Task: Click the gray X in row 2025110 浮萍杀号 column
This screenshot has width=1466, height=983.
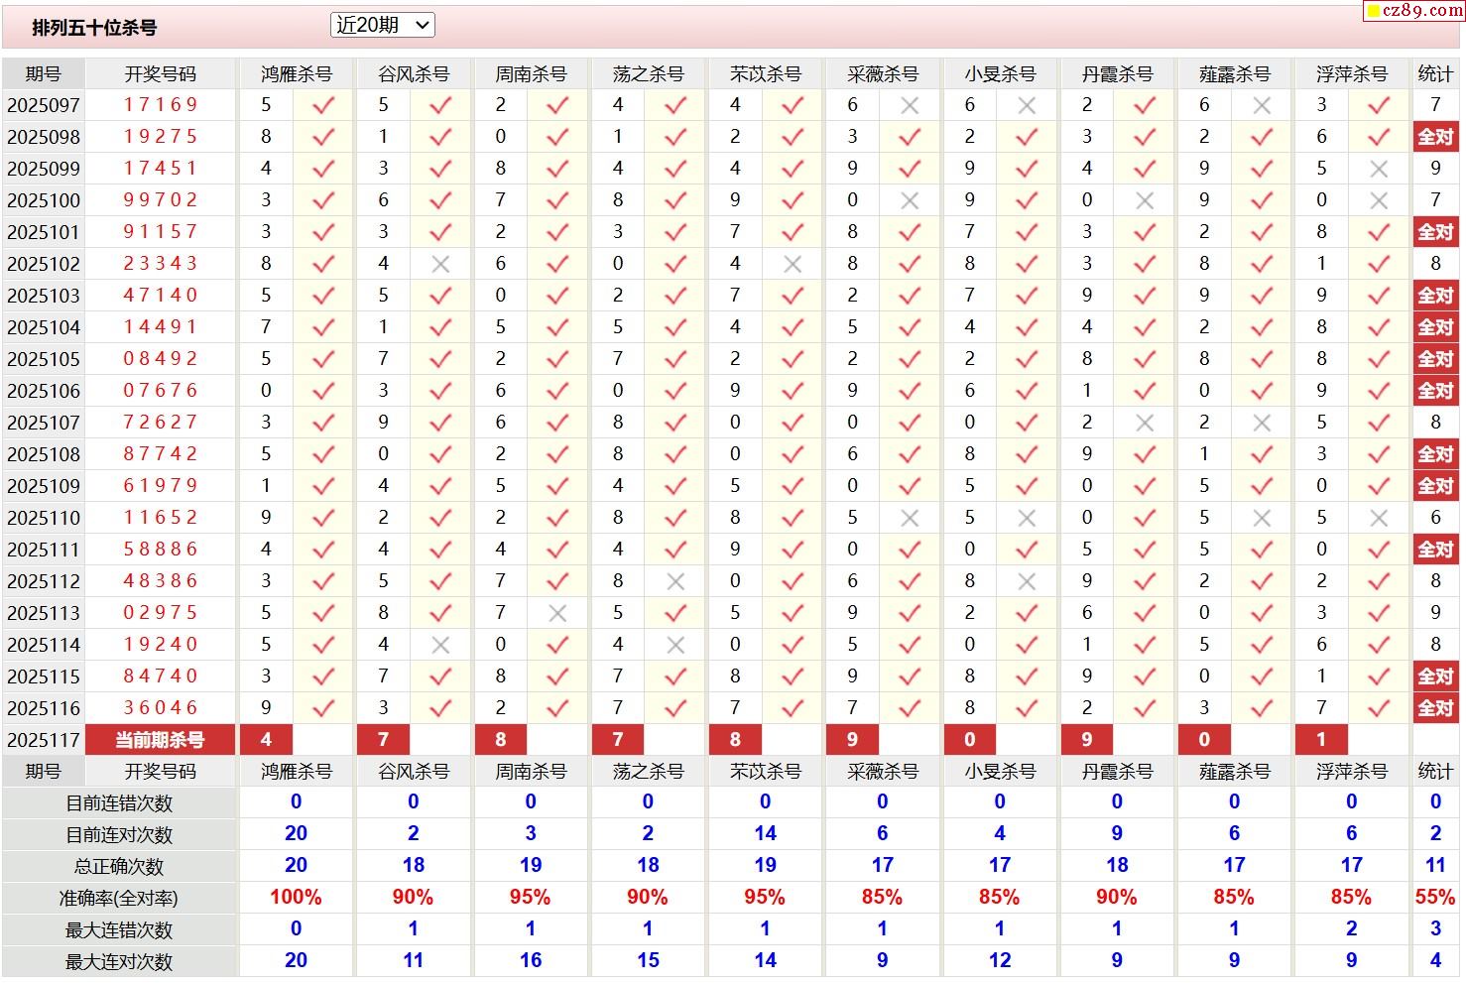Action: click(1379, 518)
